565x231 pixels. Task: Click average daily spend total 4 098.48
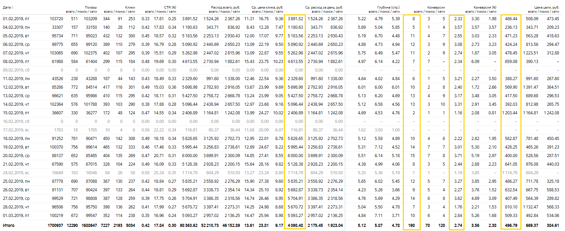pos(296,226)
